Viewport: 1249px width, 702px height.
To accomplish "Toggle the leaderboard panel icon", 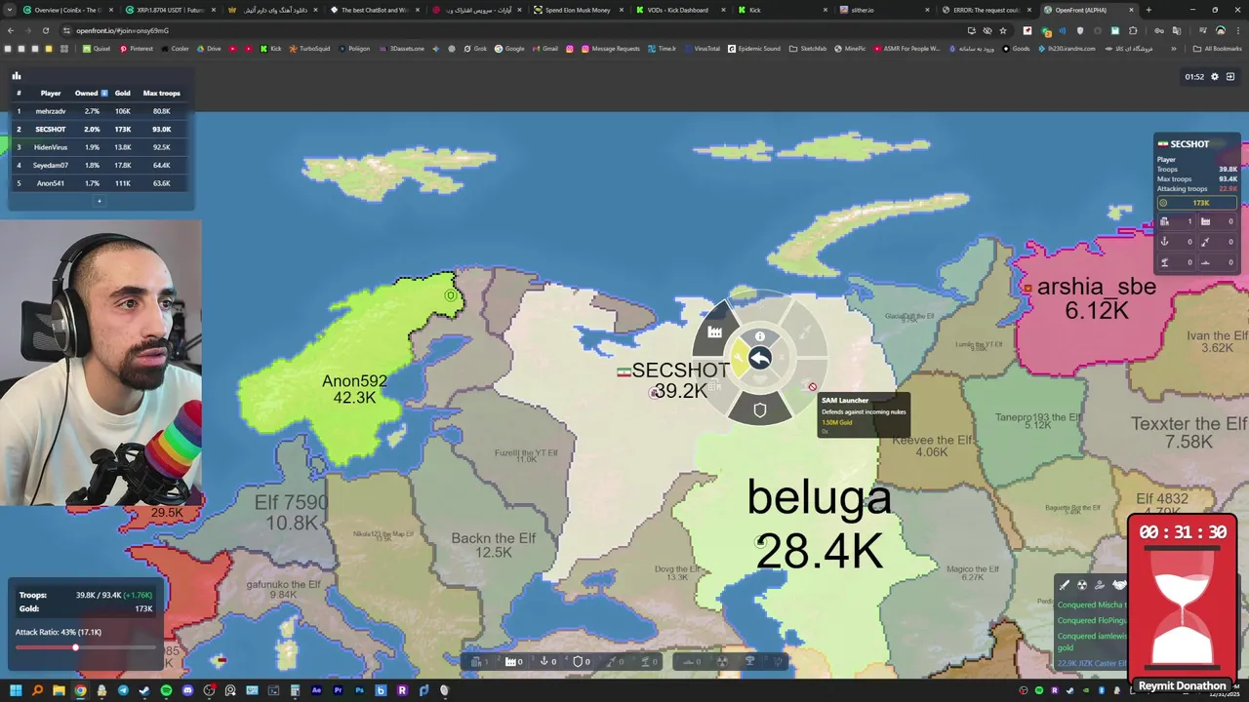I will pyautogui.click(x=16, y=76).
